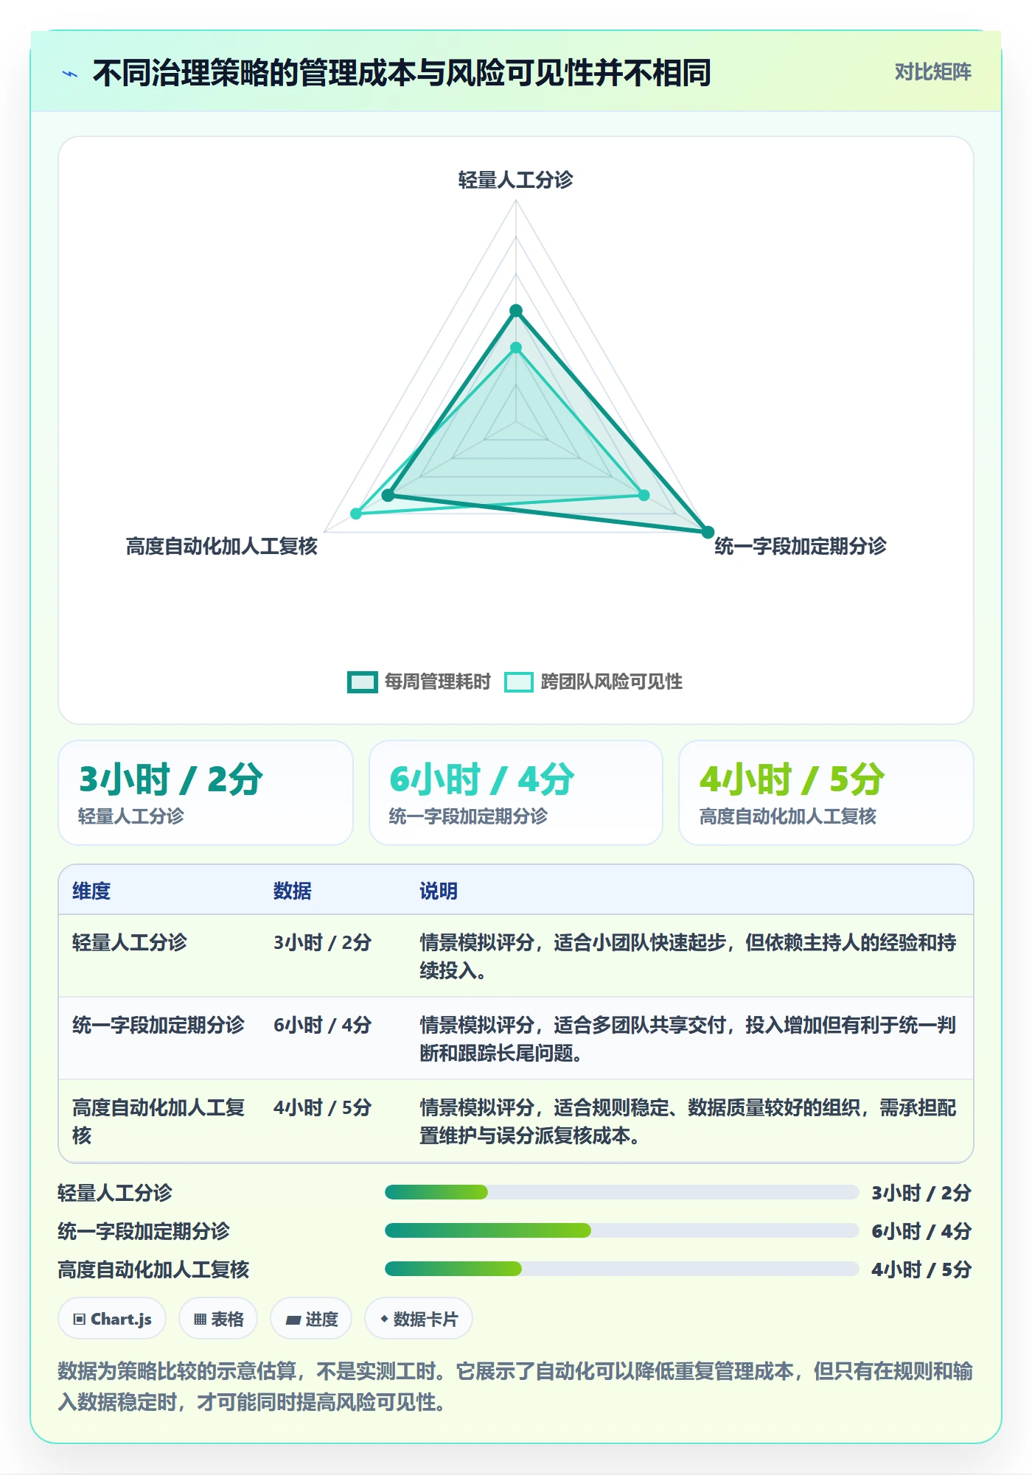The image size is (1032, 1475).
Task: Click the square icon in Chart.js chip
Action: [80, 1320]
